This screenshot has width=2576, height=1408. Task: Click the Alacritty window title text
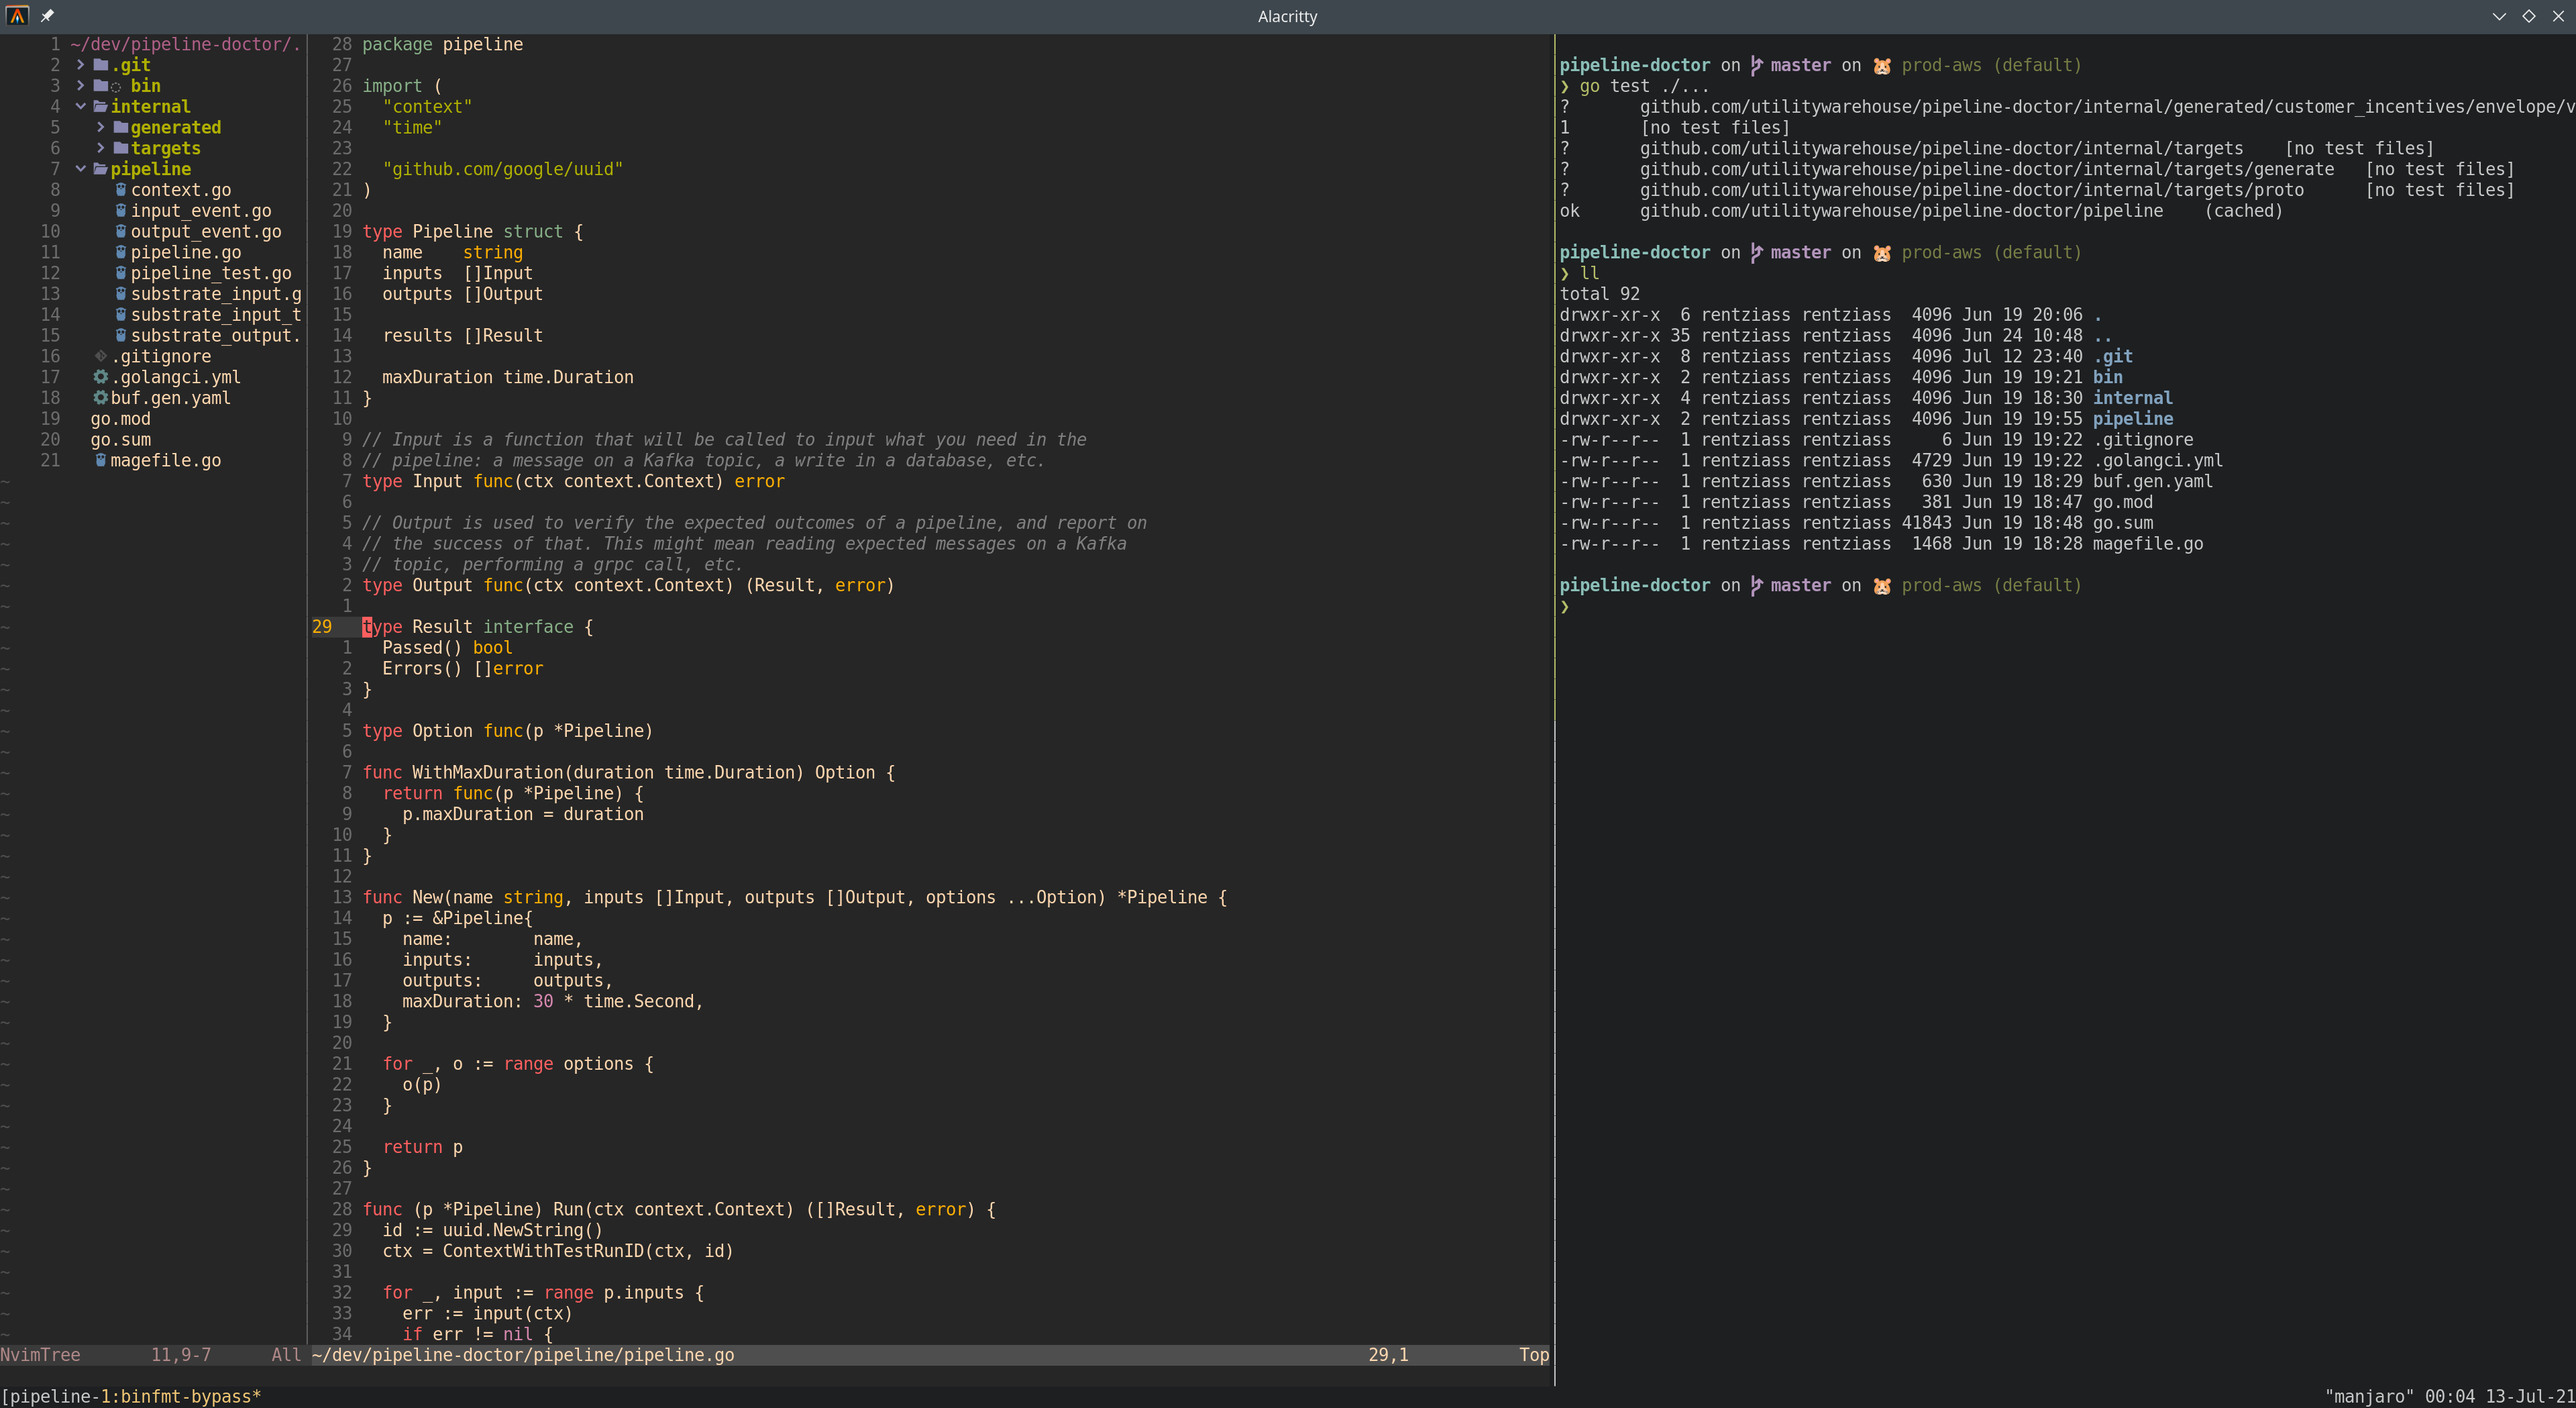click(x=1287, y=16)
